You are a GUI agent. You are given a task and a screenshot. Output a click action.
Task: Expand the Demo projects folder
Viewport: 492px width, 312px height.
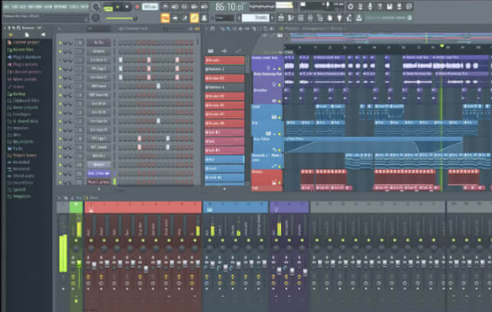[23, 108]
